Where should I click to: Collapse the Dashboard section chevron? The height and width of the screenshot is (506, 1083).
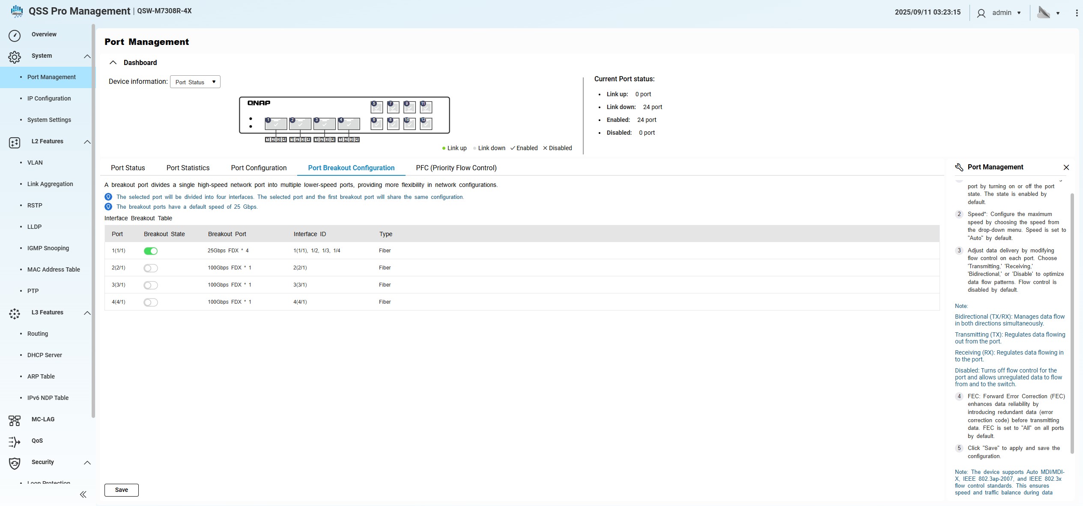coord(113,62)
